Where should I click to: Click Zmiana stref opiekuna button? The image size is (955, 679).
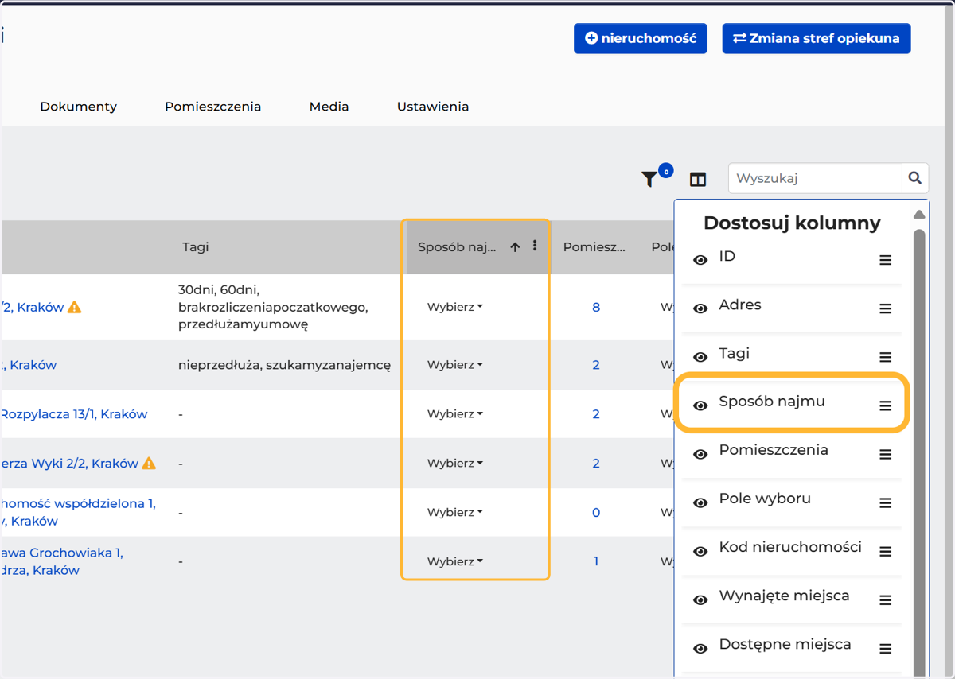click(817, 38)
